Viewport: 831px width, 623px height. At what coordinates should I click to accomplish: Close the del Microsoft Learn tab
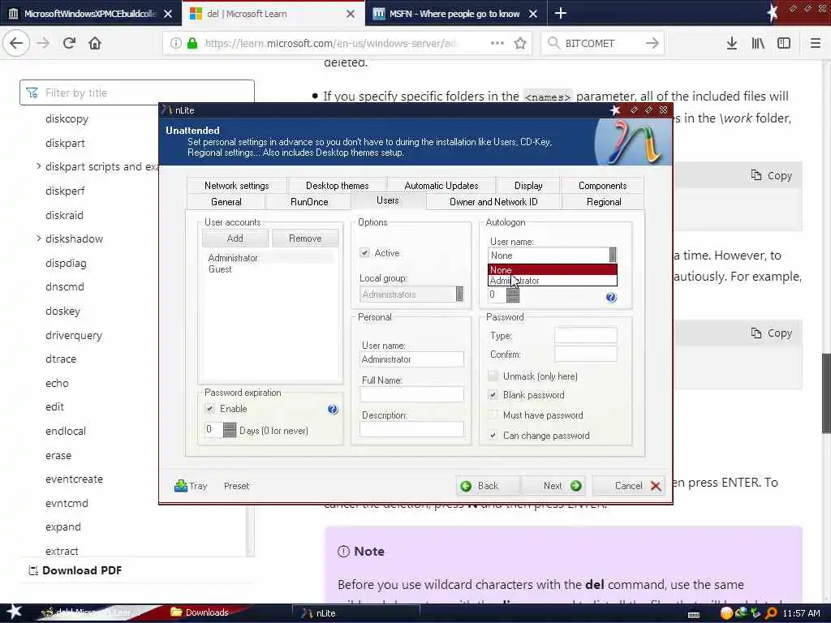point(351,14)
